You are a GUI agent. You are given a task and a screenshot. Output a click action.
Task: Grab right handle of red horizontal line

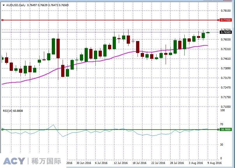(218, 20)
